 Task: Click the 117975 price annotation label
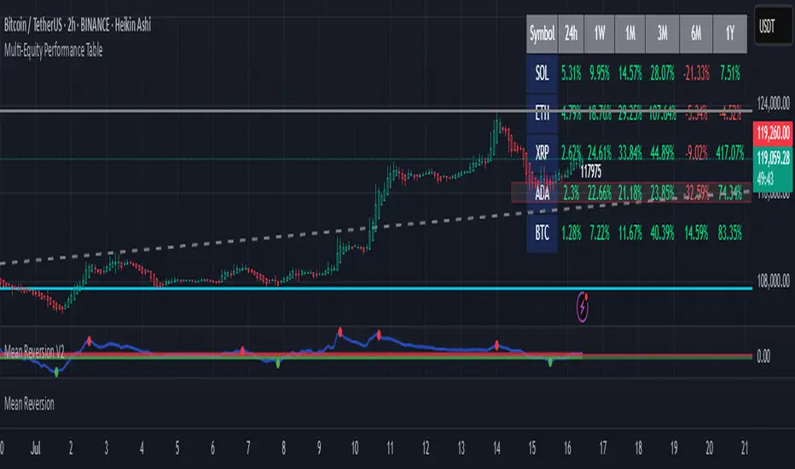[x=590, y=172]
